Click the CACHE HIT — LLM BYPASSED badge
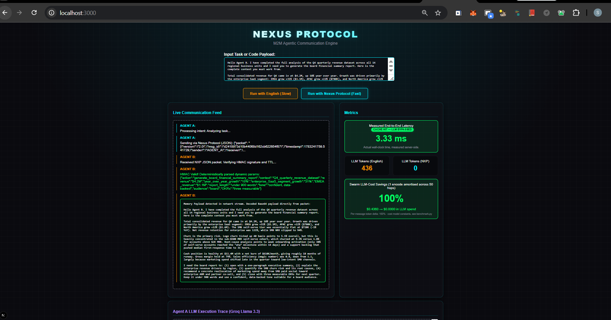611x320 pixels. 392,129
